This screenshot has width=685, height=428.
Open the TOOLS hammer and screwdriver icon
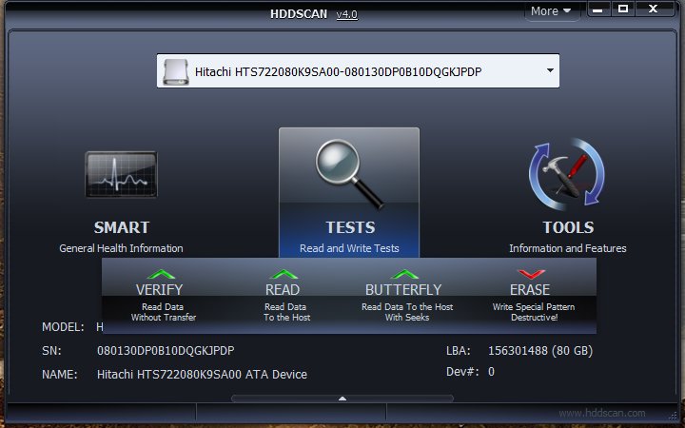pyautogui.click(x=567, y=174)
